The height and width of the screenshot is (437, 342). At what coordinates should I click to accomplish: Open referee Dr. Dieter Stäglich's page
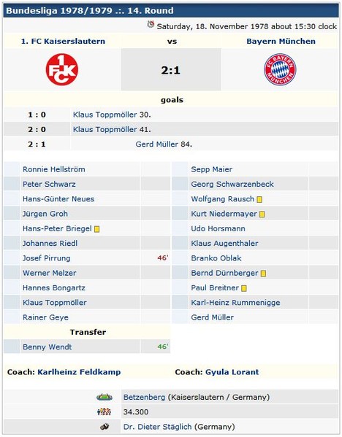[x=157, y=427]
